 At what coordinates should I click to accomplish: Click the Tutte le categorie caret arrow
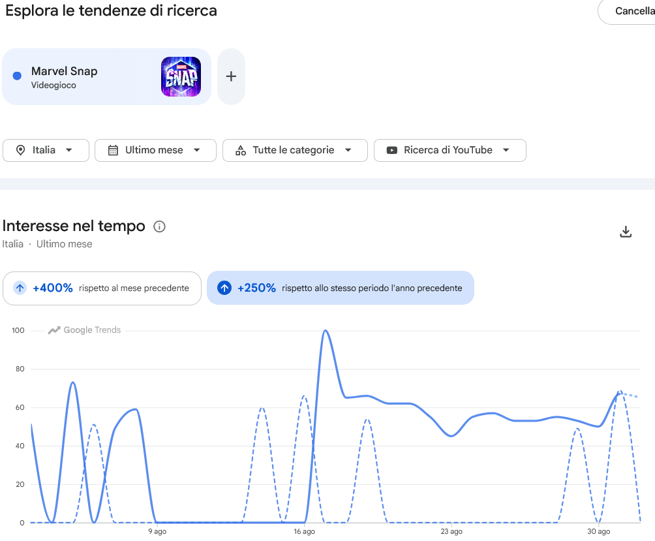pos(348,150)
